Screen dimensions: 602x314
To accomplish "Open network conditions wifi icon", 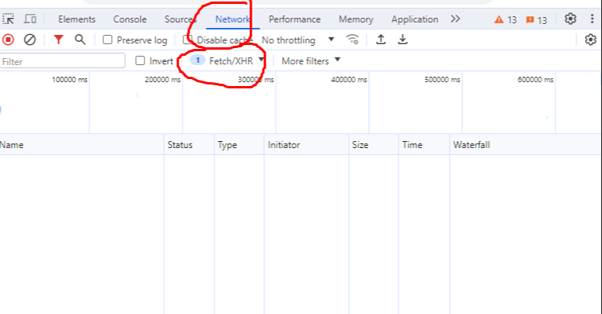I will (353, 40).
